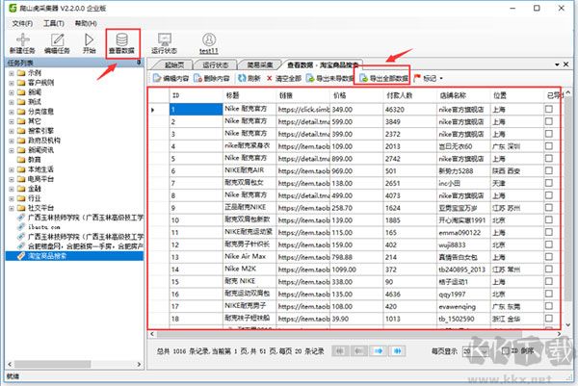Open the 工具(T) menu

[x=54, y=23]
